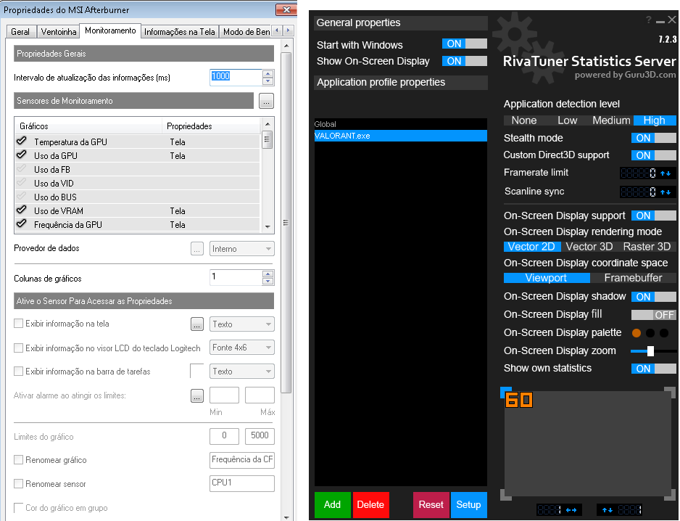Toggle Stealth mode switch

tap(654, 138)
